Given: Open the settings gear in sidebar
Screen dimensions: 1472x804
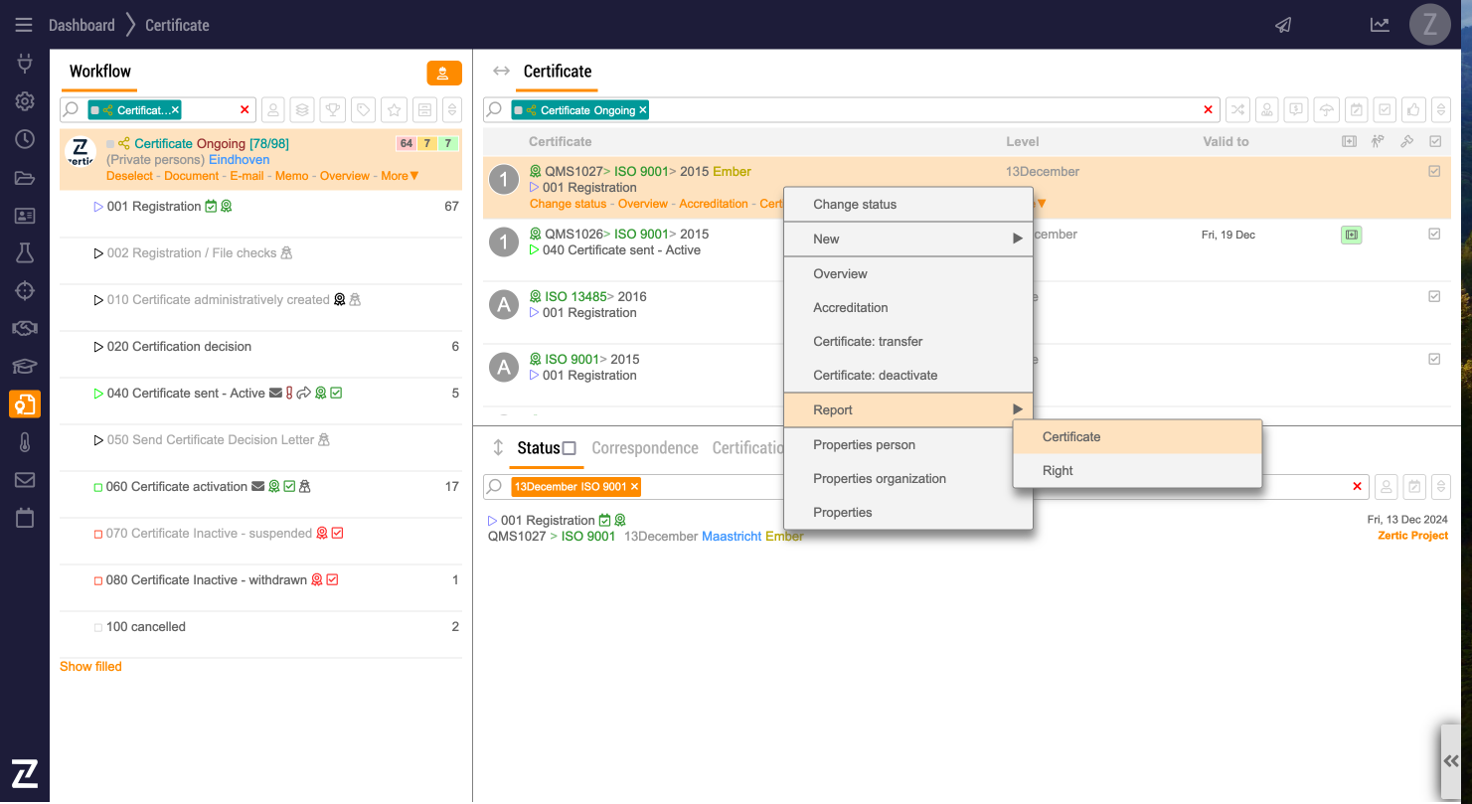Looking at the screenshot, I should click(x=25, y=101).
